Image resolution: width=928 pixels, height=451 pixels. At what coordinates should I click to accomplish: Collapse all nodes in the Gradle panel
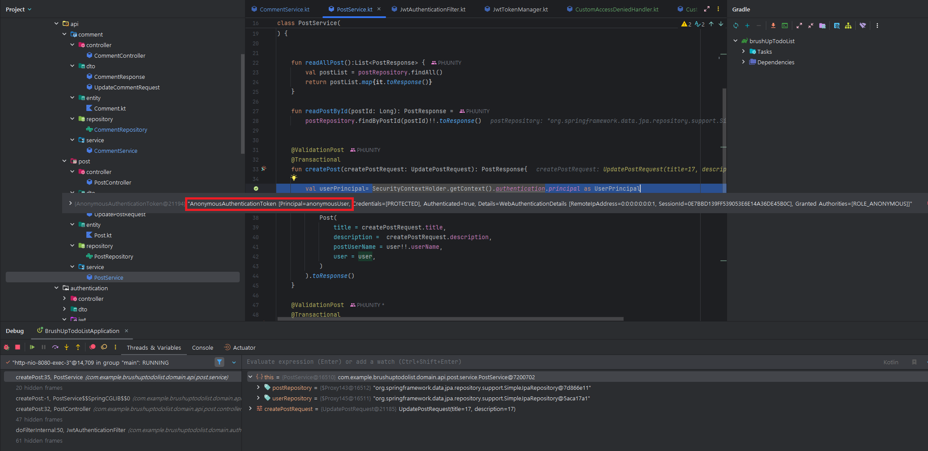tap(811, 26)
